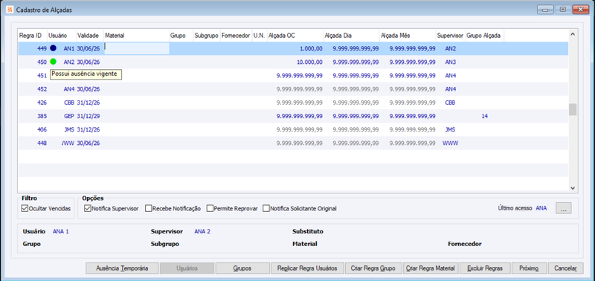The image size is (595, 281).
Task: Click the ANA 2 supervisor detail text
Action: 202,231
